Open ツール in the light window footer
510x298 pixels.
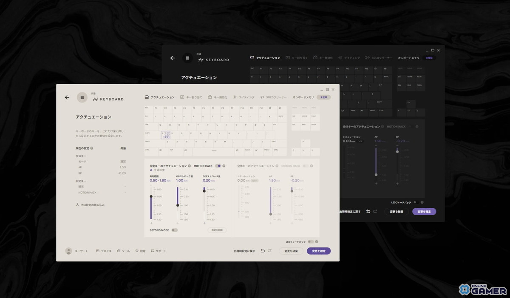coord(123,251)
